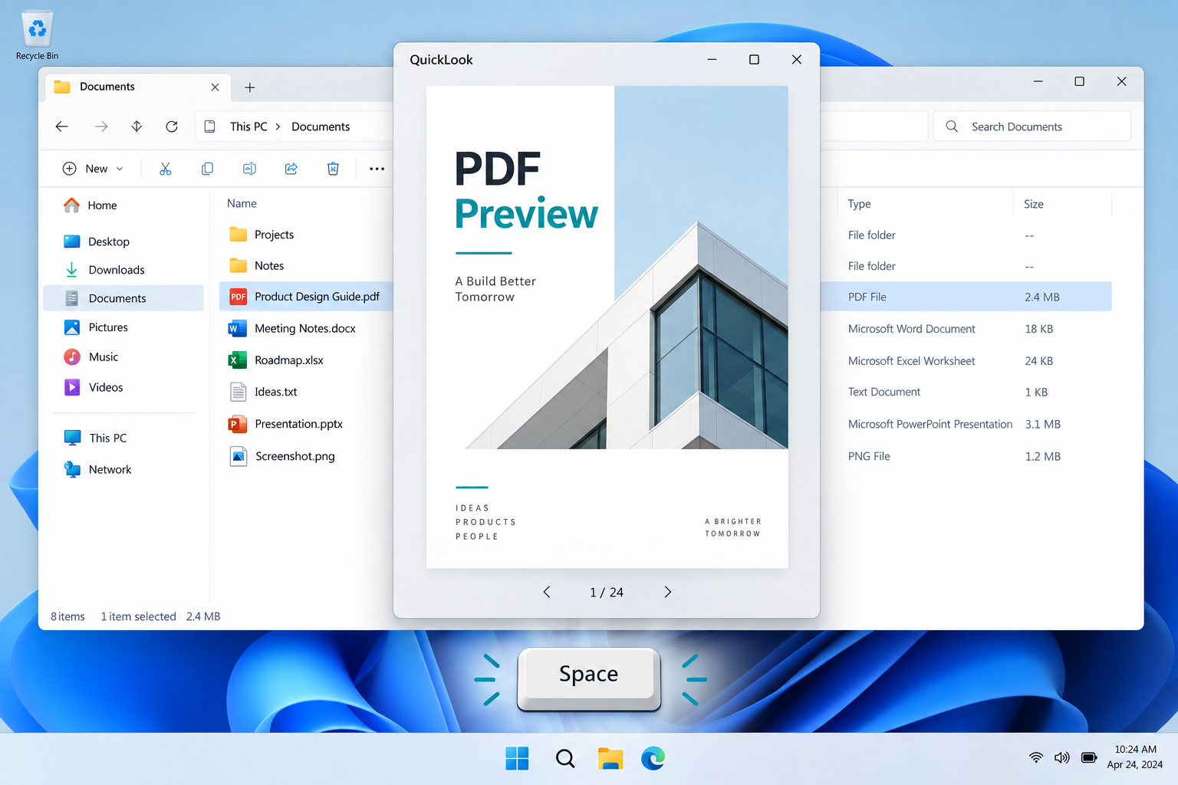Click the Copy icon in Explorer toolbar
The width and height of the screenshot is (1178, 785).
207,169
